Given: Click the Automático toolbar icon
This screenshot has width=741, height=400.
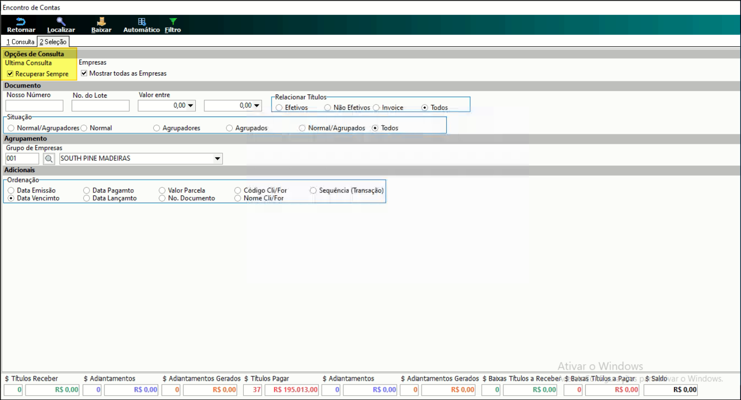Looking at the screenshot, I should pyautogui.click(x=141, y=22).
